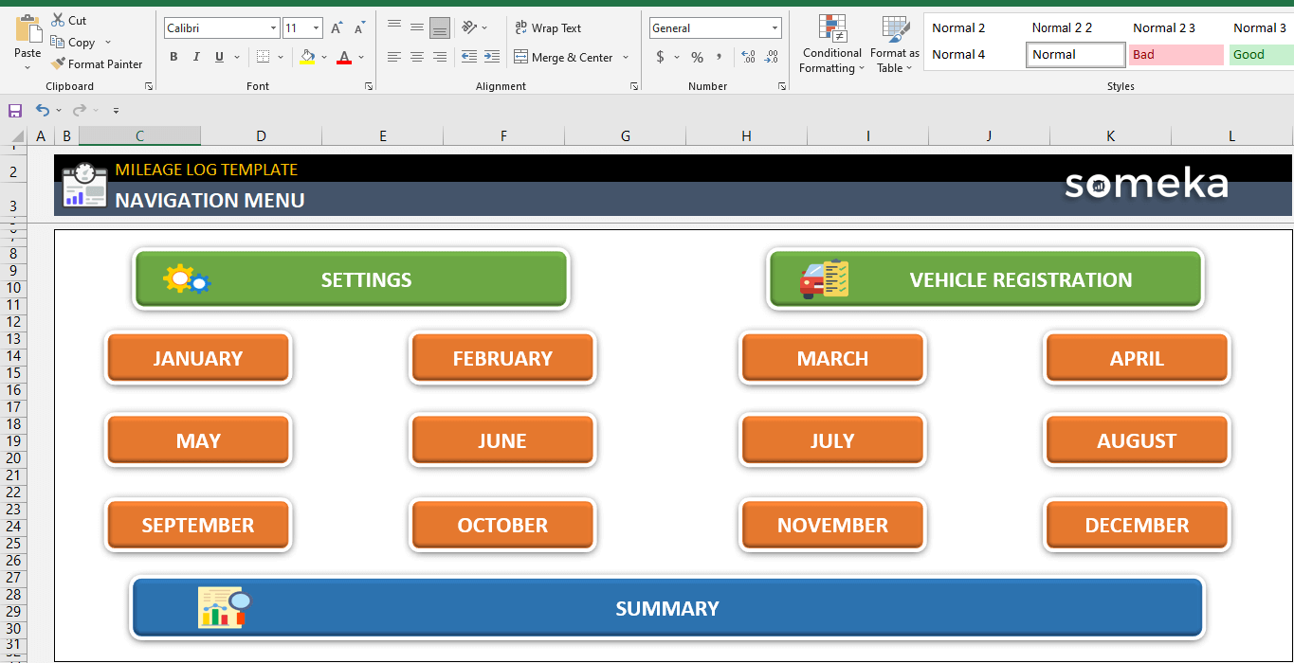This screenshot has height=663, width=1294.
Task: Toggle Bold formatting
Action: click(x=173, y=57)
